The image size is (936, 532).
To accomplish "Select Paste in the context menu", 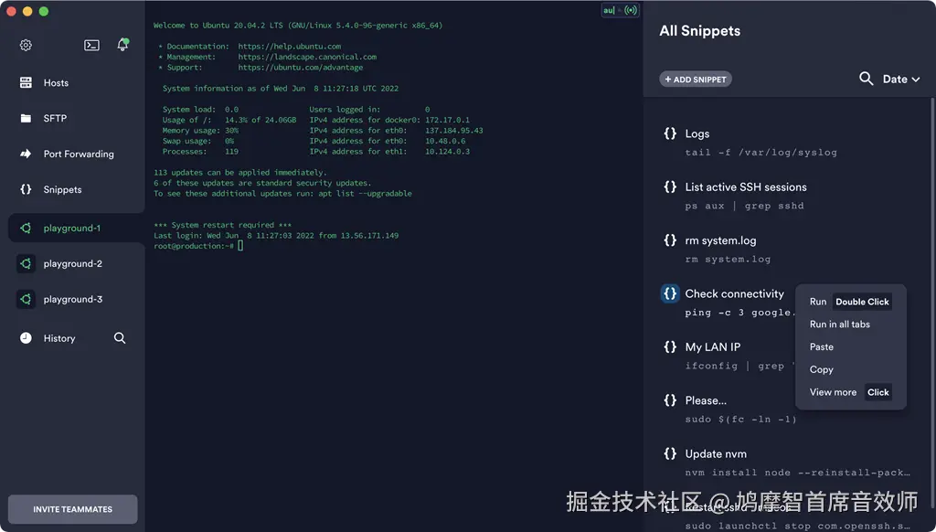I will click(x=821, y=346).
